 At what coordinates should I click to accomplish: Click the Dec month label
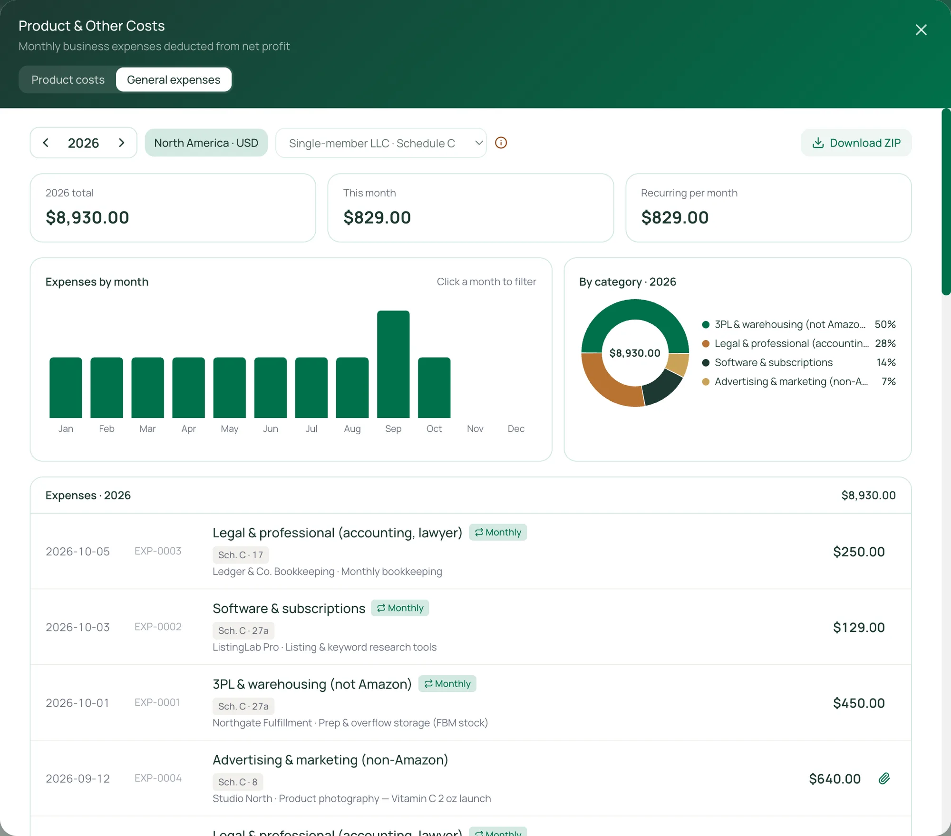516,428
